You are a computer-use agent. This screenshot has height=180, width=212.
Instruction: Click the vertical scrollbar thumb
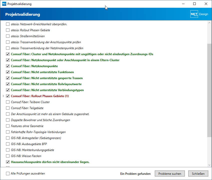pyautogui.click(x=210, y=90)
